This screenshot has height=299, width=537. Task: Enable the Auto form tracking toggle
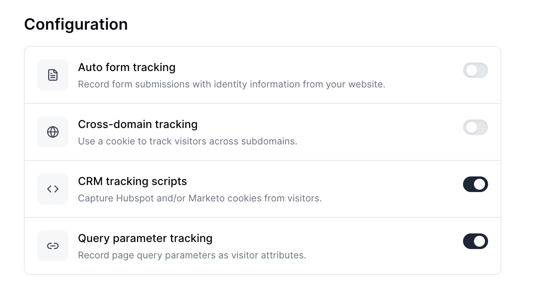coord(475,71)
